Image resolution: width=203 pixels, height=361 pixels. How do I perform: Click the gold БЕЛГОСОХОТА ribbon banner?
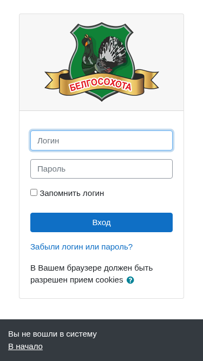[x=102, y=84]
